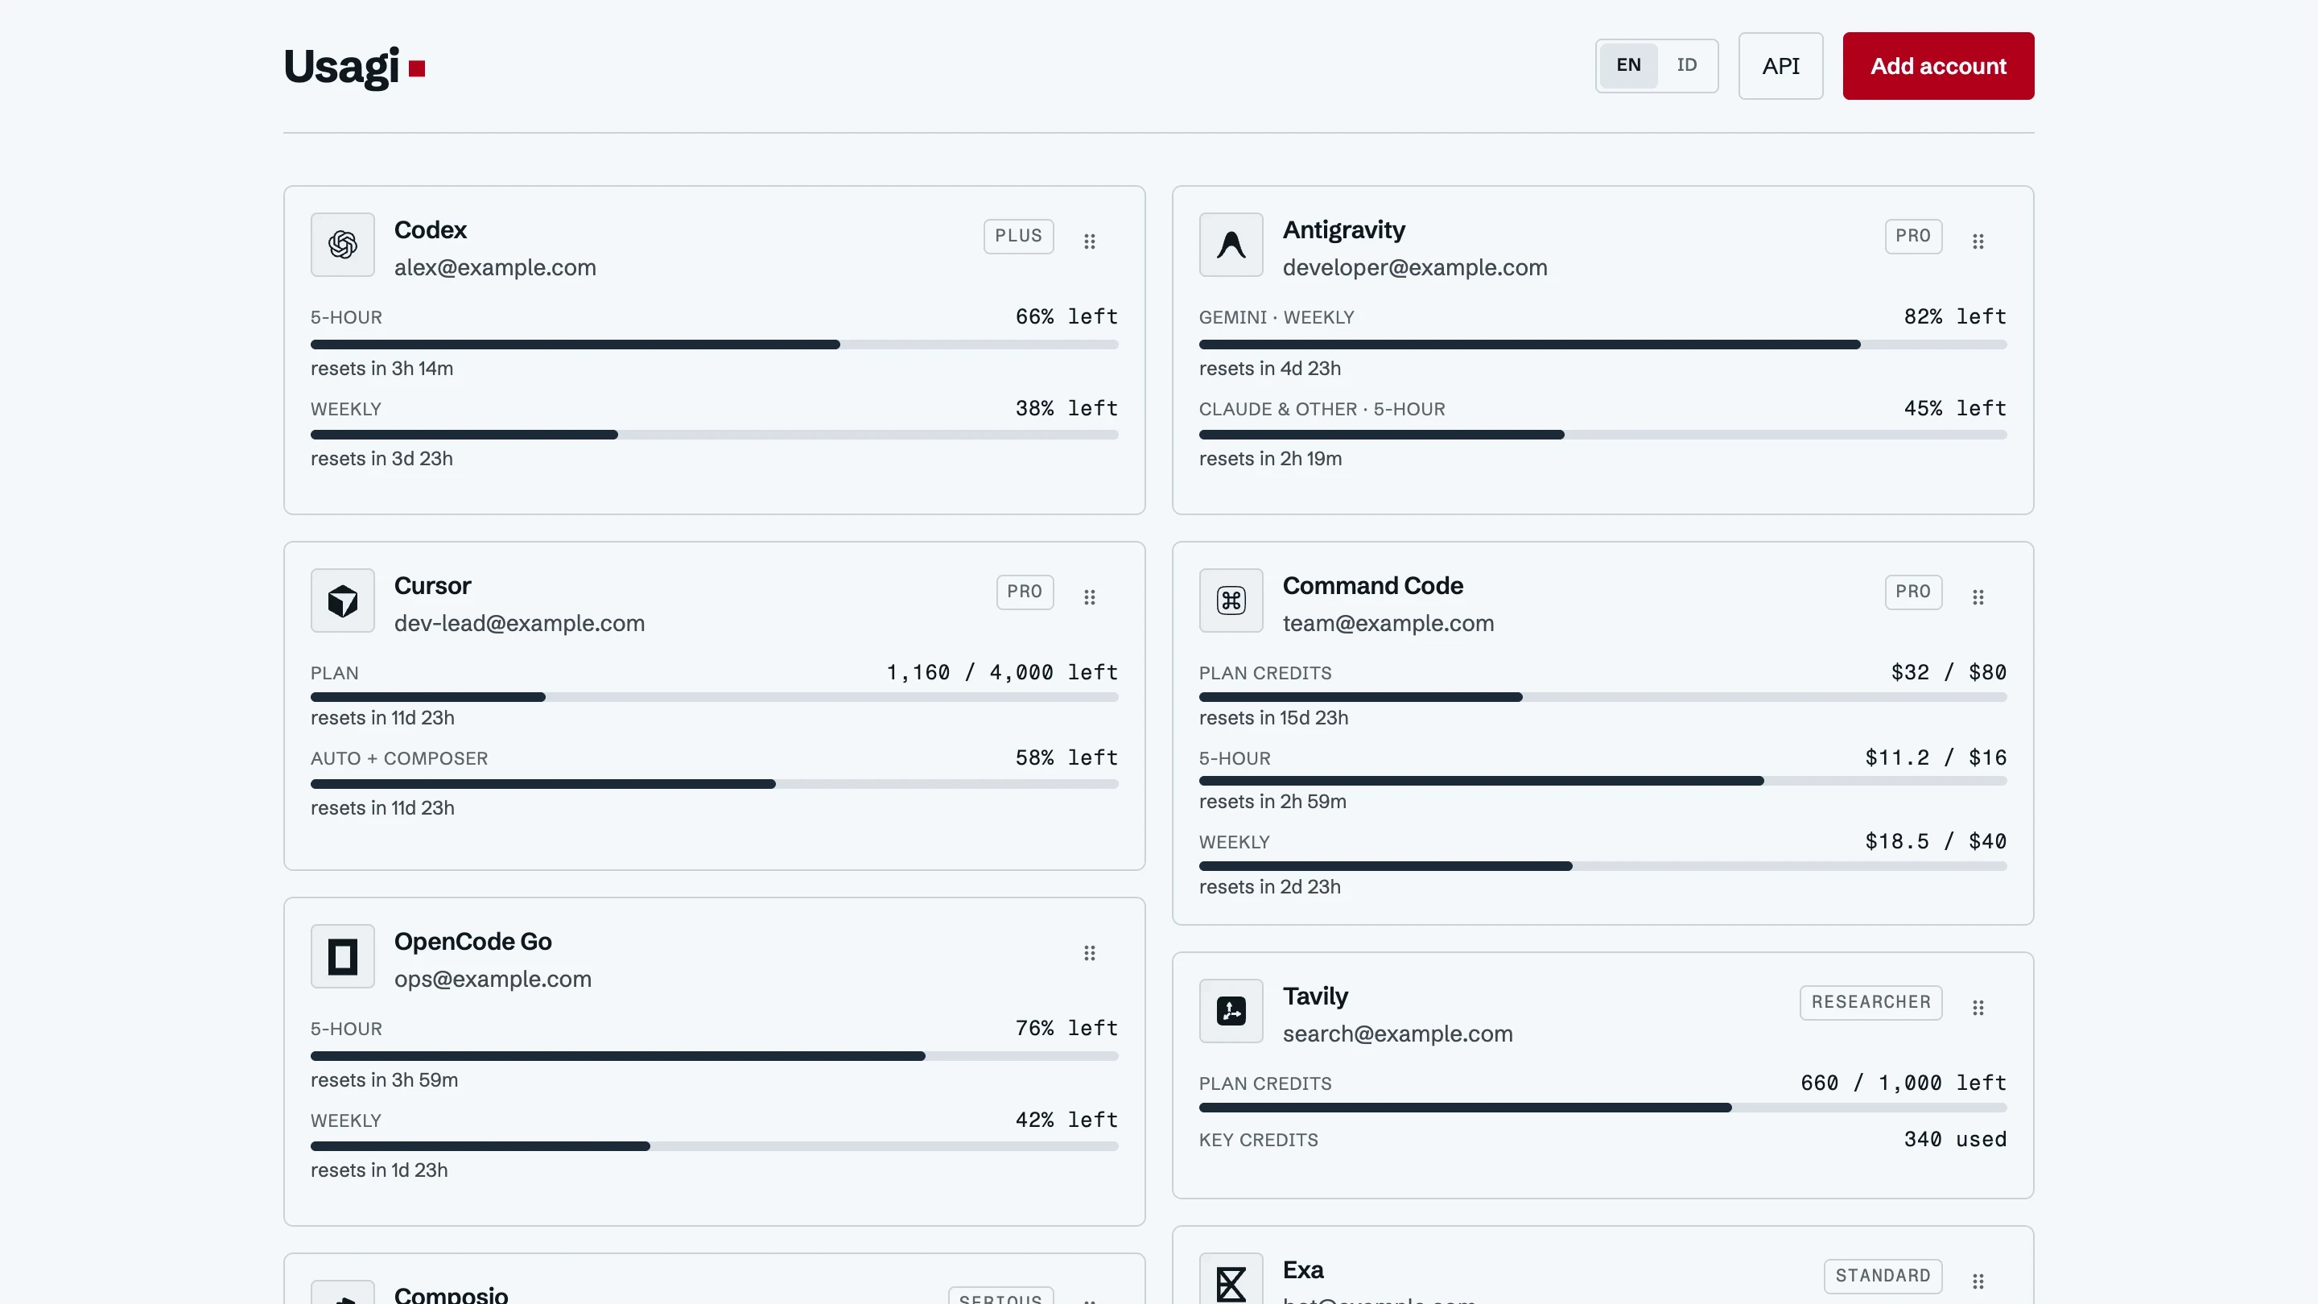This screenshot has height=1304, width=2318.
Task: Click the Tavily logo icon
Action: click(1231, 1011)
